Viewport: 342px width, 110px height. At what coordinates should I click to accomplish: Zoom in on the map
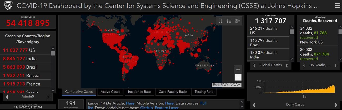[238, 69]
